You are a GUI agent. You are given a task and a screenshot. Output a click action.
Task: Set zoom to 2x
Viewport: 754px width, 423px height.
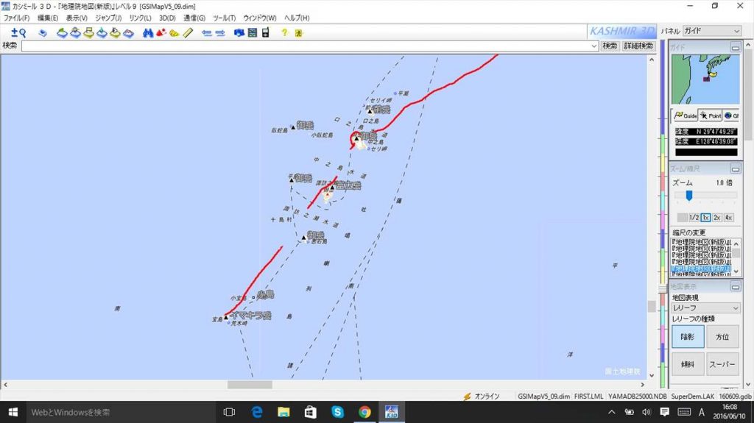pyautogui.click(x=717, y=217)
